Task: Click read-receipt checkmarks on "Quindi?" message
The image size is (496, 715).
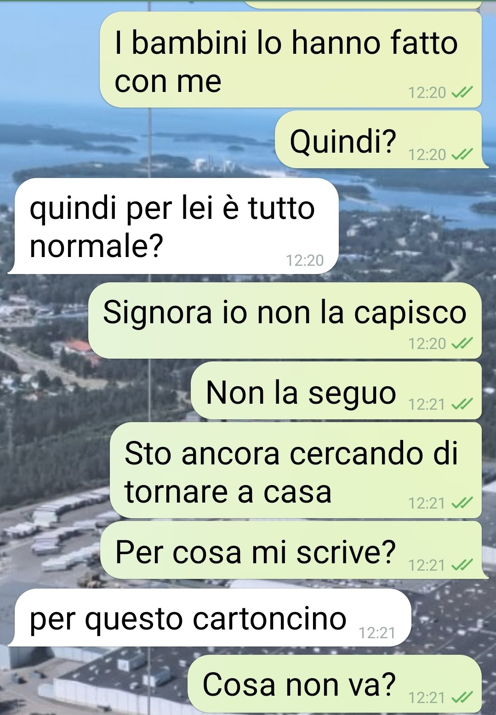Action: (x=462, y=155)
